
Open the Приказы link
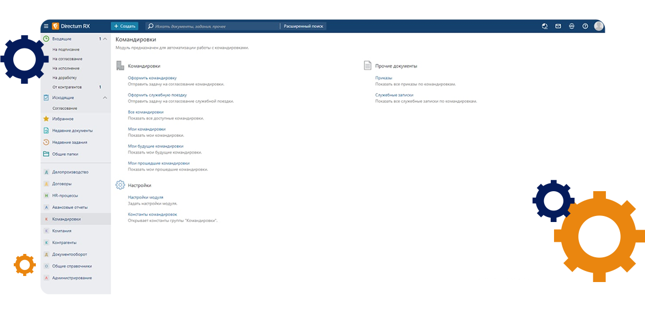tap(383, 78)
